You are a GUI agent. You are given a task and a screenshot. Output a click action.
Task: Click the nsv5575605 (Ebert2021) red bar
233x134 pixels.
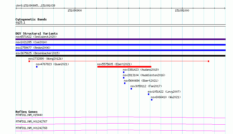[x=124, y=67]
